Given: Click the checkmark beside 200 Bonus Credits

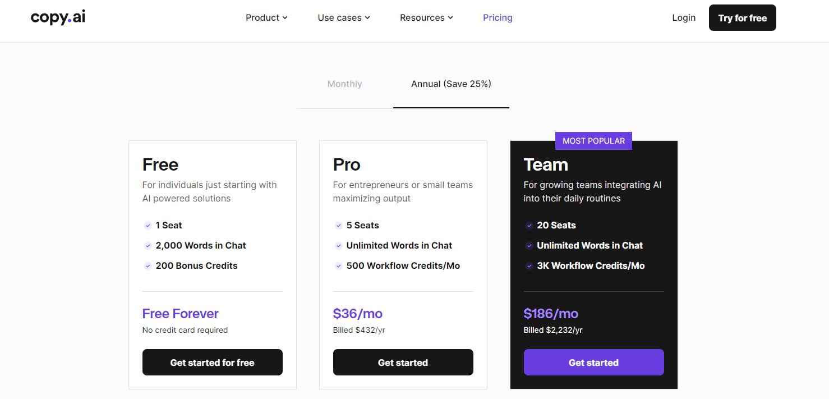Looking at the screenshot, I should 148,265.
